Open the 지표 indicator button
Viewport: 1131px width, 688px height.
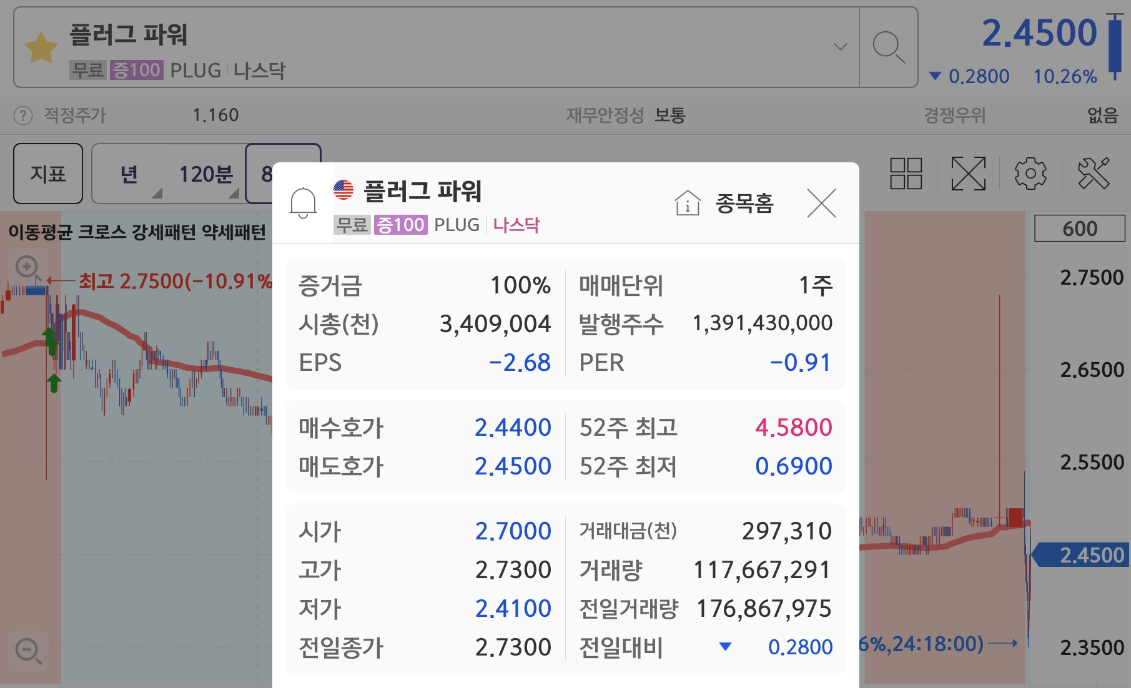(48, 174)
